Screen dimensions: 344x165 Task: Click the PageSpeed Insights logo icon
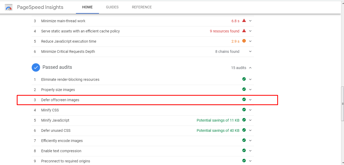point(8,7)
